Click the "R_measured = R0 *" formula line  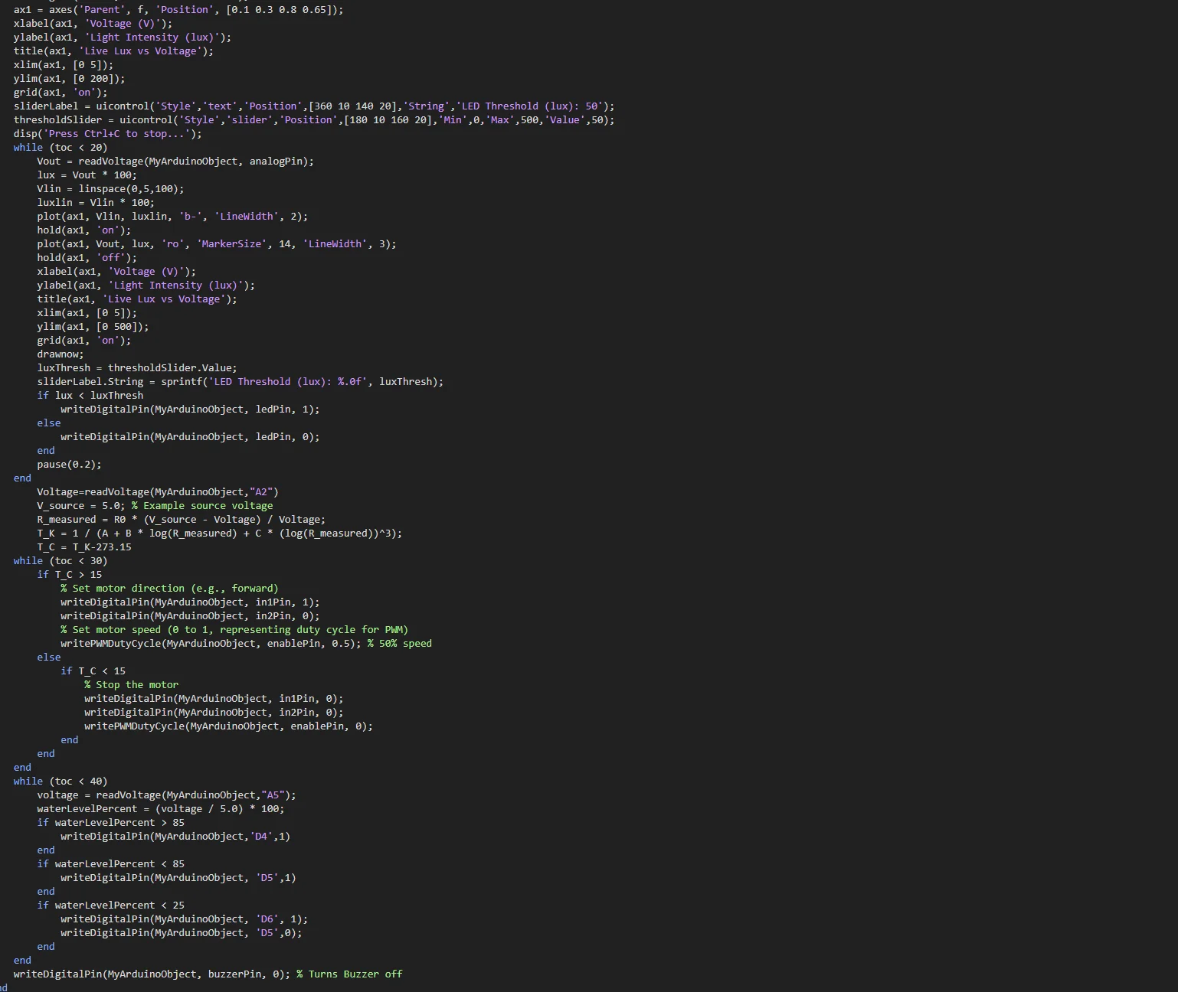[x=182, y=520]
